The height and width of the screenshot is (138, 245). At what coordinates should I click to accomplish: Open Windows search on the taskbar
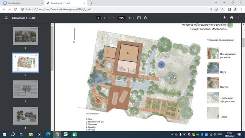(13, 135)
